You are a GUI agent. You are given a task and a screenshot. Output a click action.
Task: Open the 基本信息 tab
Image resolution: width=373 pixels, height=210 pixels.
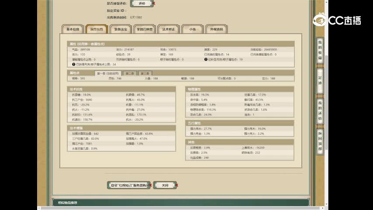pyautogui.click(x=73, y=29)
